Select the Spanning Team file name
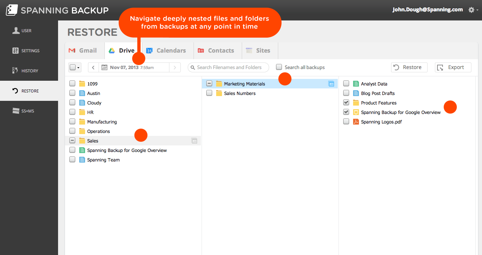This screenshot has height=255, width=482. 103,160
